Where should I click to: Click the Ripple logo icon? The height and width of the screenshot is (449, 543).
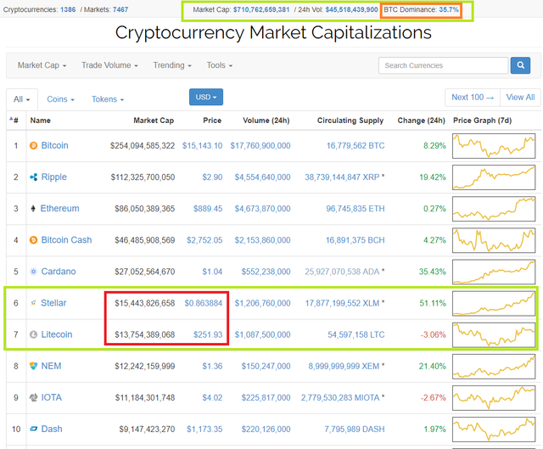click(33, 177)
